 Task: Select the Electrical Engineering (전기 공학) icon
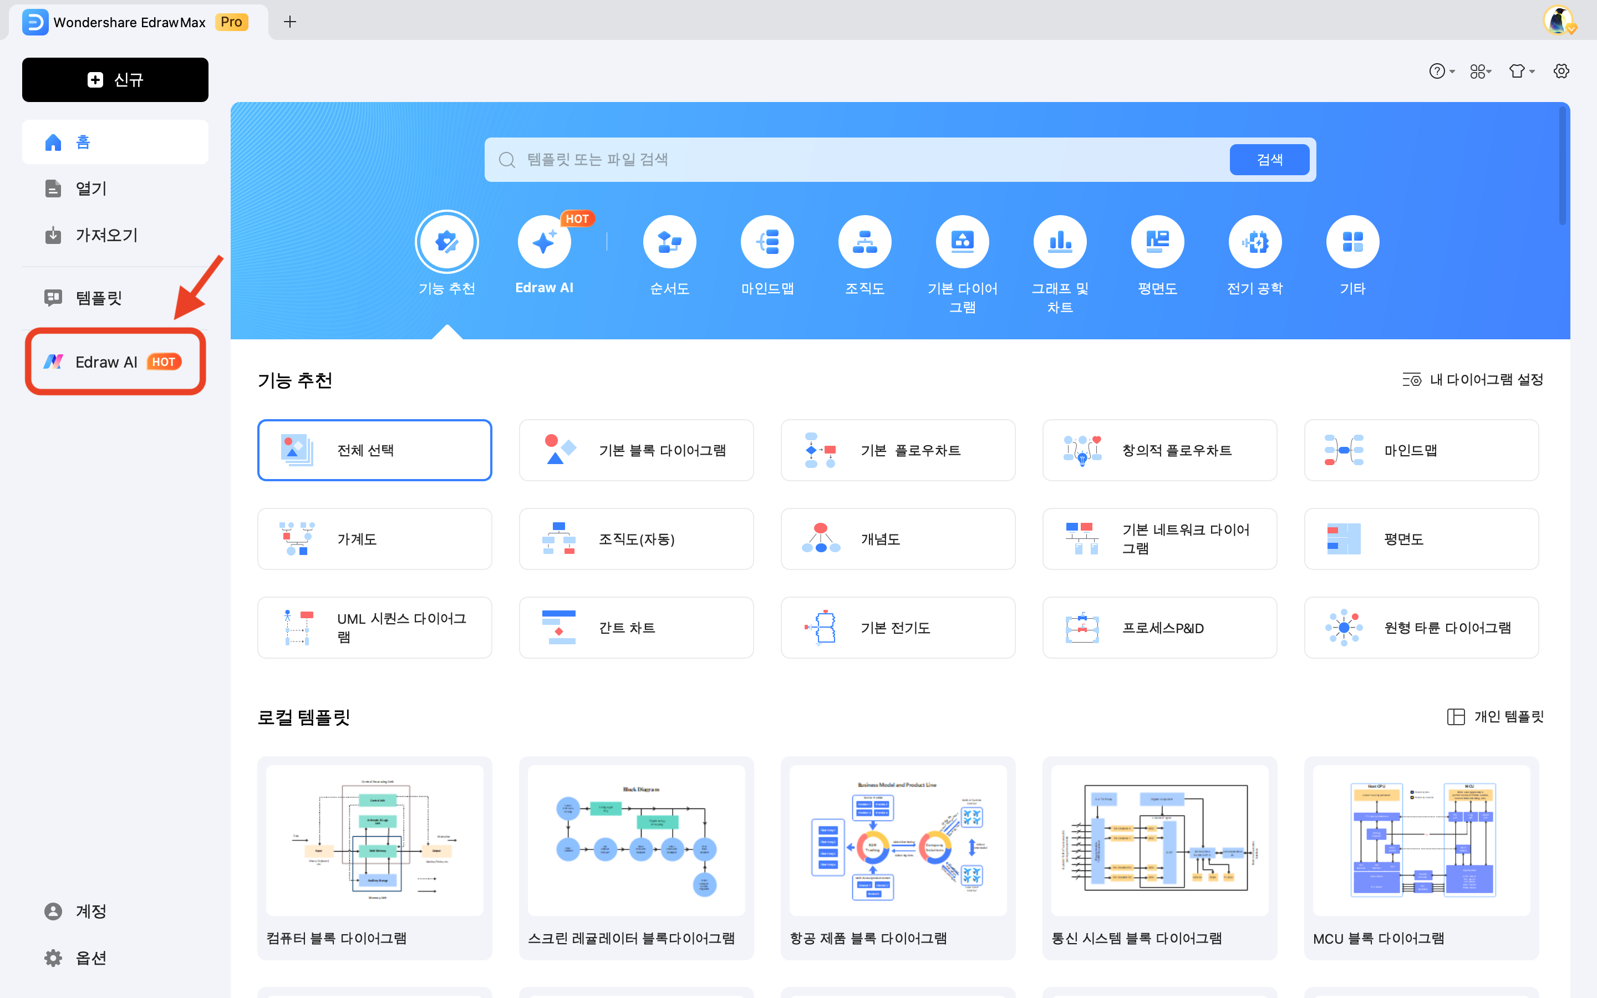pos(1254,242)
